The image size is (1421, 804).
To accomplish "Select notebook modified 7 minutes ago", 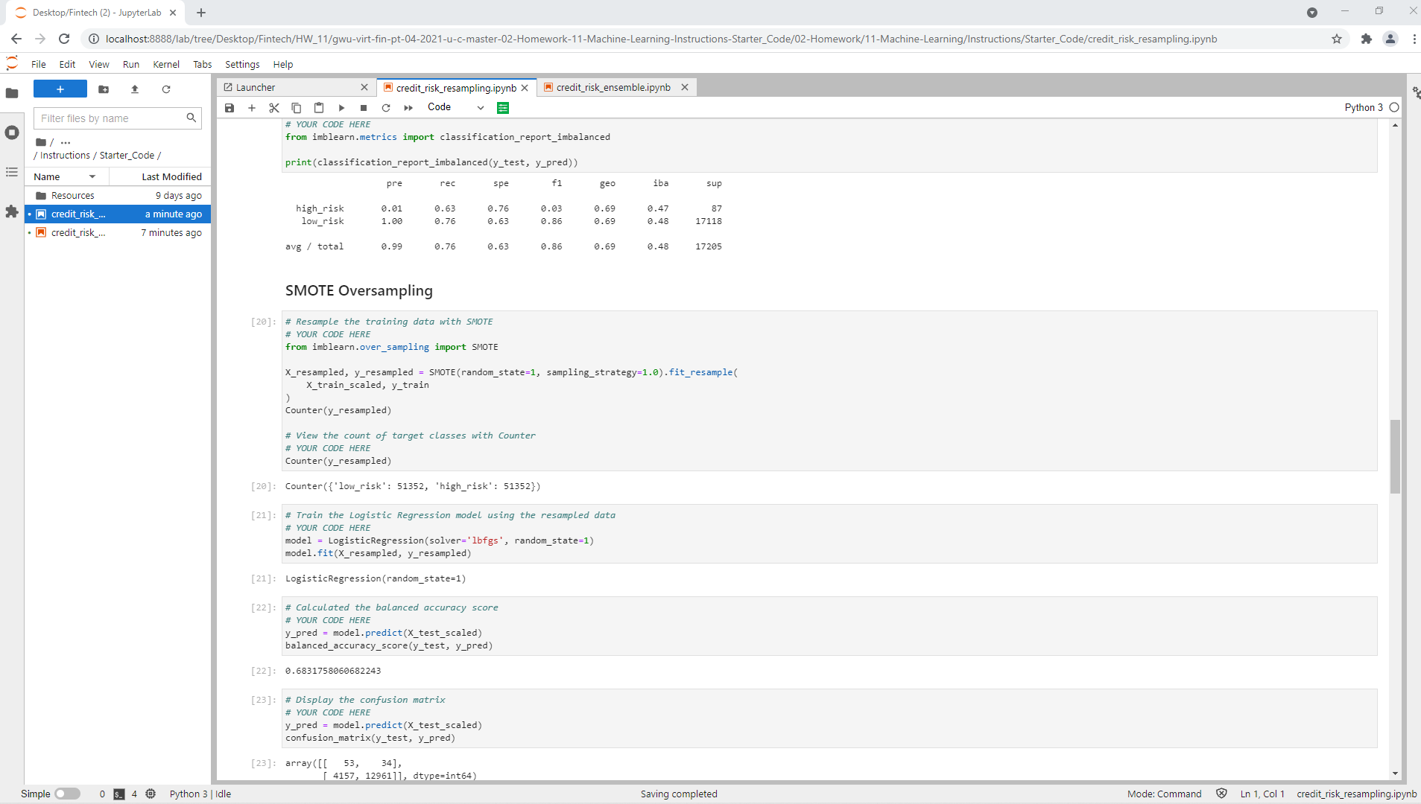I will point(118,232).
